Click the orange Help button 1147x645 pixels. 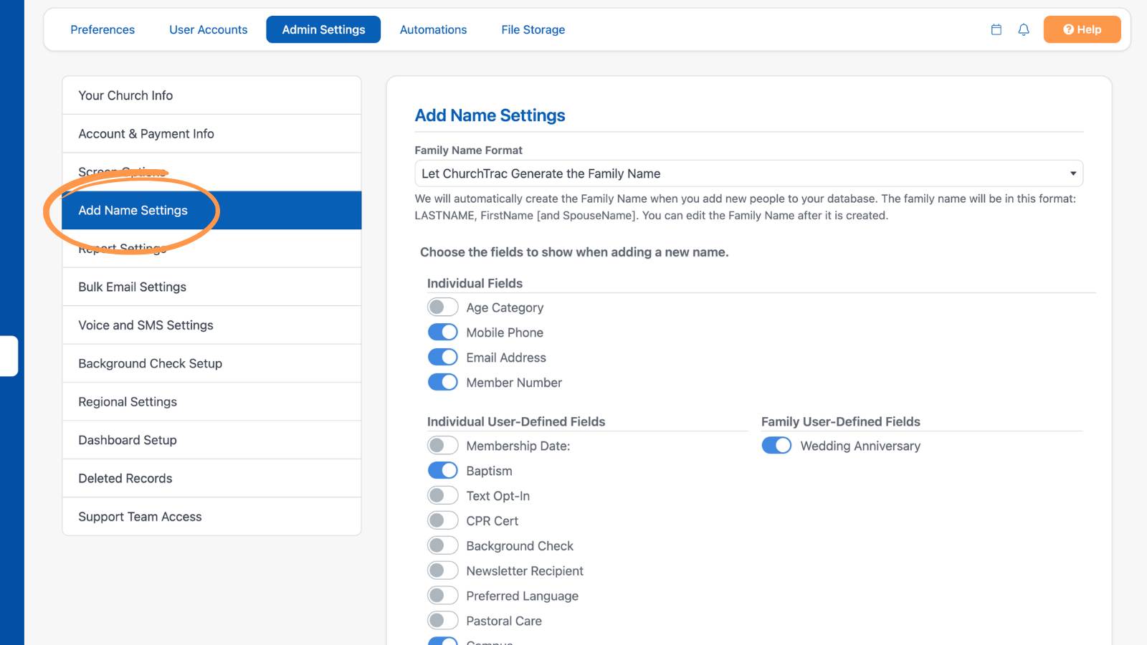coord(1082,29)
